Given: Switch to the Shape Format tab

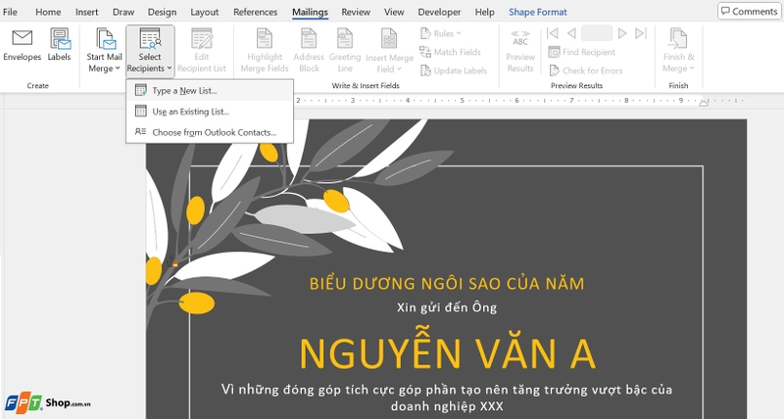Looking at the screenshot, I should [x=537, y=12].
